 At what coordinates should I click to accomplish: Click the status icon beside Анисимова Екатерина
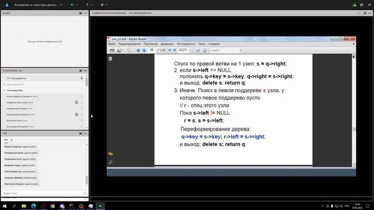pos(77,114)
